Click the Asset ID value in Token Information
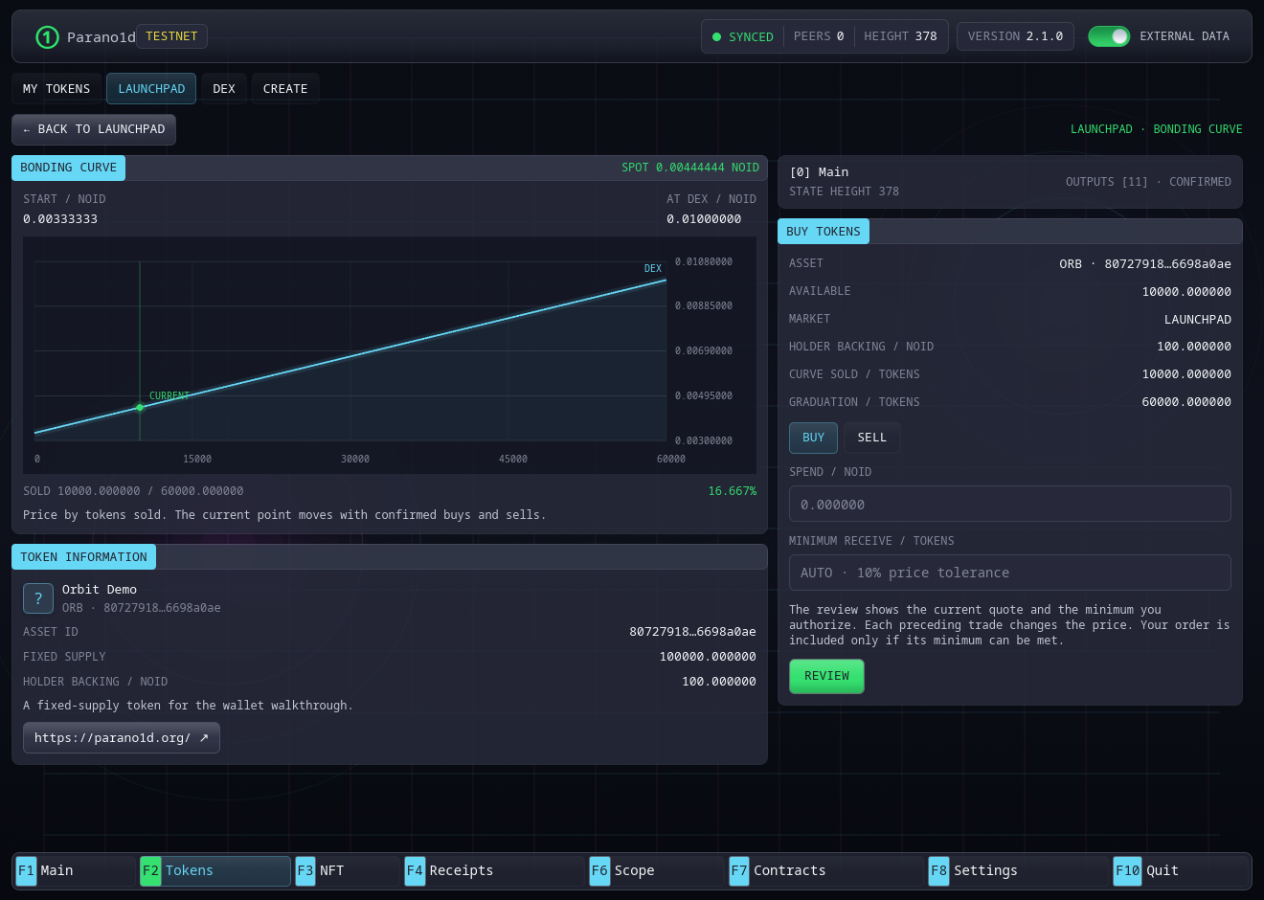This screenshot has width=1264, height=900. [x=692, y=632]
